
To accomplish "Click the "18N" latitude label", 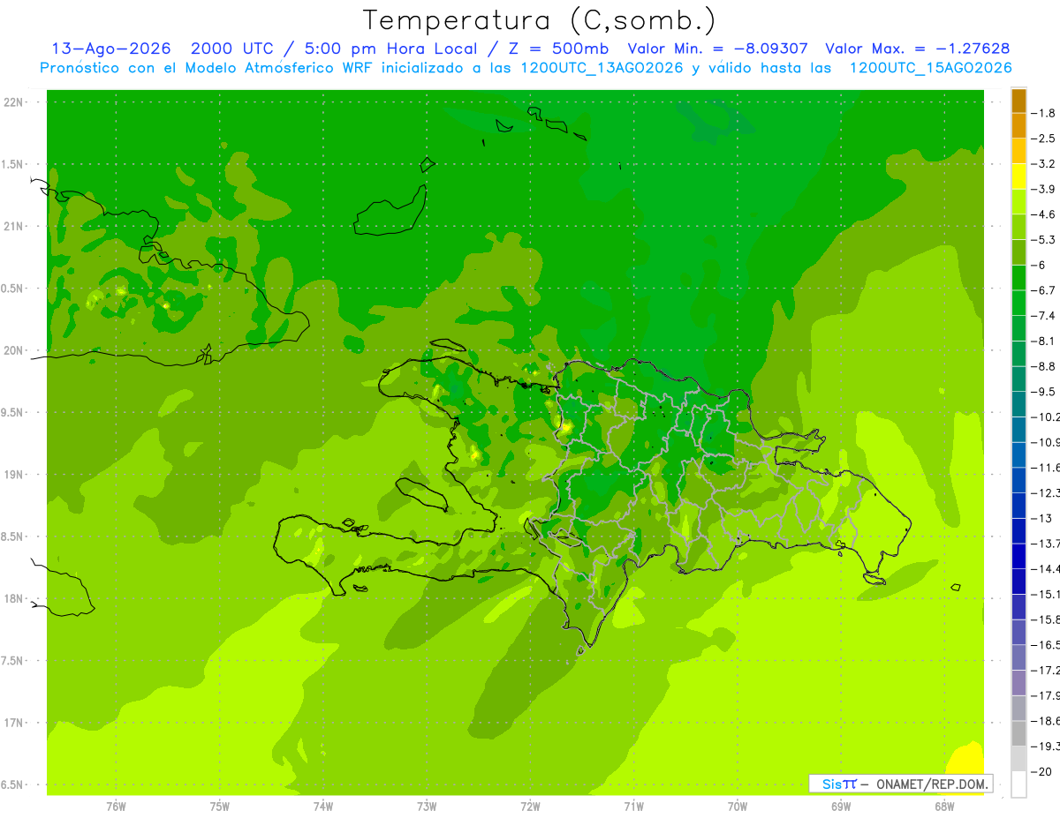I will (14, 598).
